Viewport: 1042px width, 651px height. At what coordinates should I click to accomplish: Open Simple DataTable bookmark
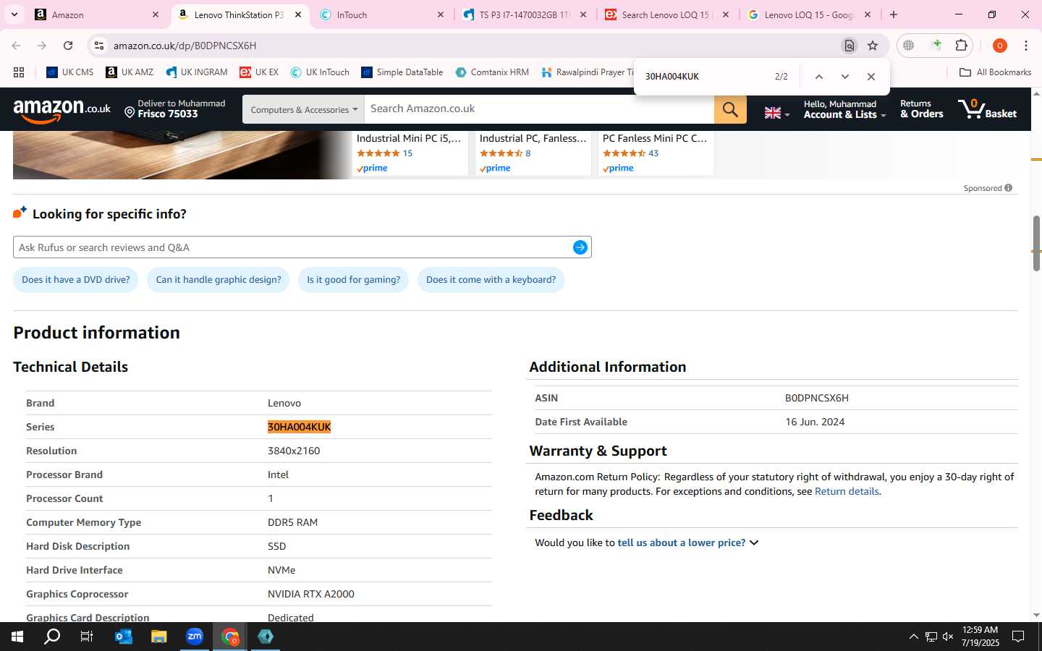[402, 72]
